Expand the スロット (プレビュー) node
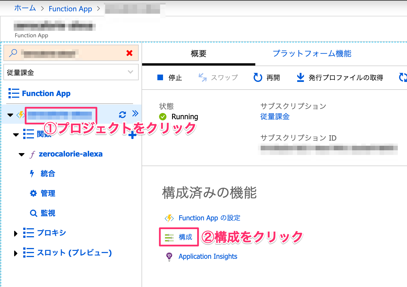The image size is (407, 287). (16, 253)
